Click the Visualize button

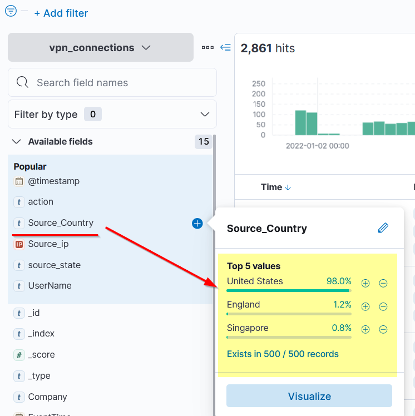click(309, 396)
